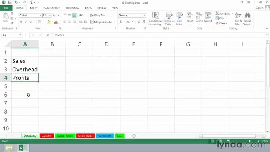The width and height of the screenshot is (270, 152).
Task: Toggle Underline formatting
Action: (x=30, y=22)
